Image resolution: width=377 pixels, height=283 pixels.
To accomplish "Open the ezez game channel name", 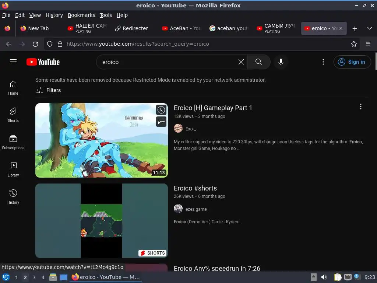I will click(196, 209).
